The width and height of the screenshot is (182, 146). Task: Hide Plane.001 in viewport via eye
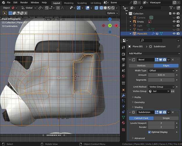[174, 34]
